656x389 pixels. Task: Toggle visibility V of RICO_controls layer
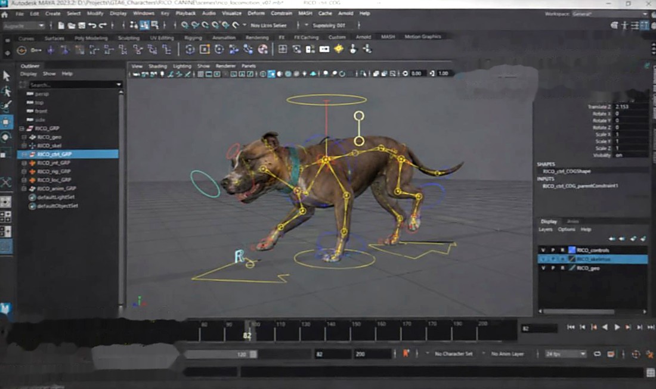tap(543, 250)
